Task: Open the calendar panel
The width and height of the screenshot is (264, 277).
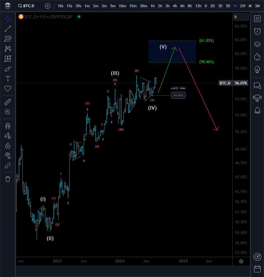Action: (x=257, y=269)
